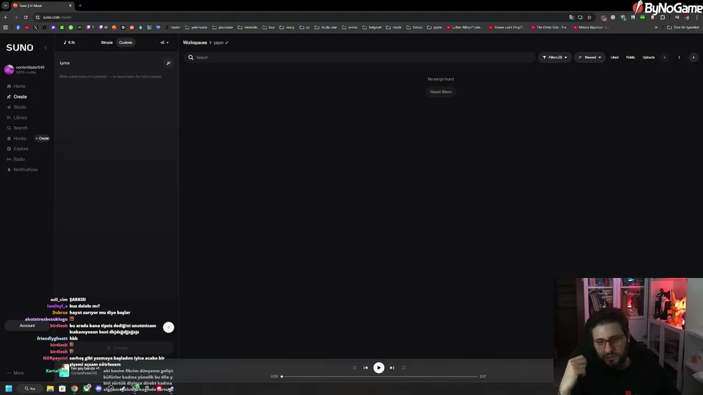Viewport: 703px width, 395px height.
Task: Click the magic wand lyrics generator icon
Action: click(169, 63)
